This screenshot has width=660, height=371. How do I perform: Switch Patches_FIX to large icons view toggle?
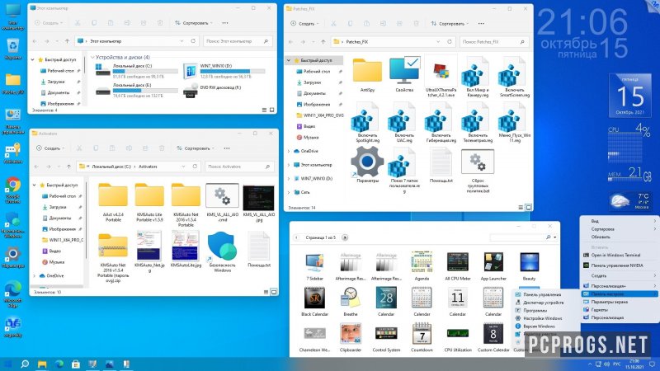pos(528,208)
